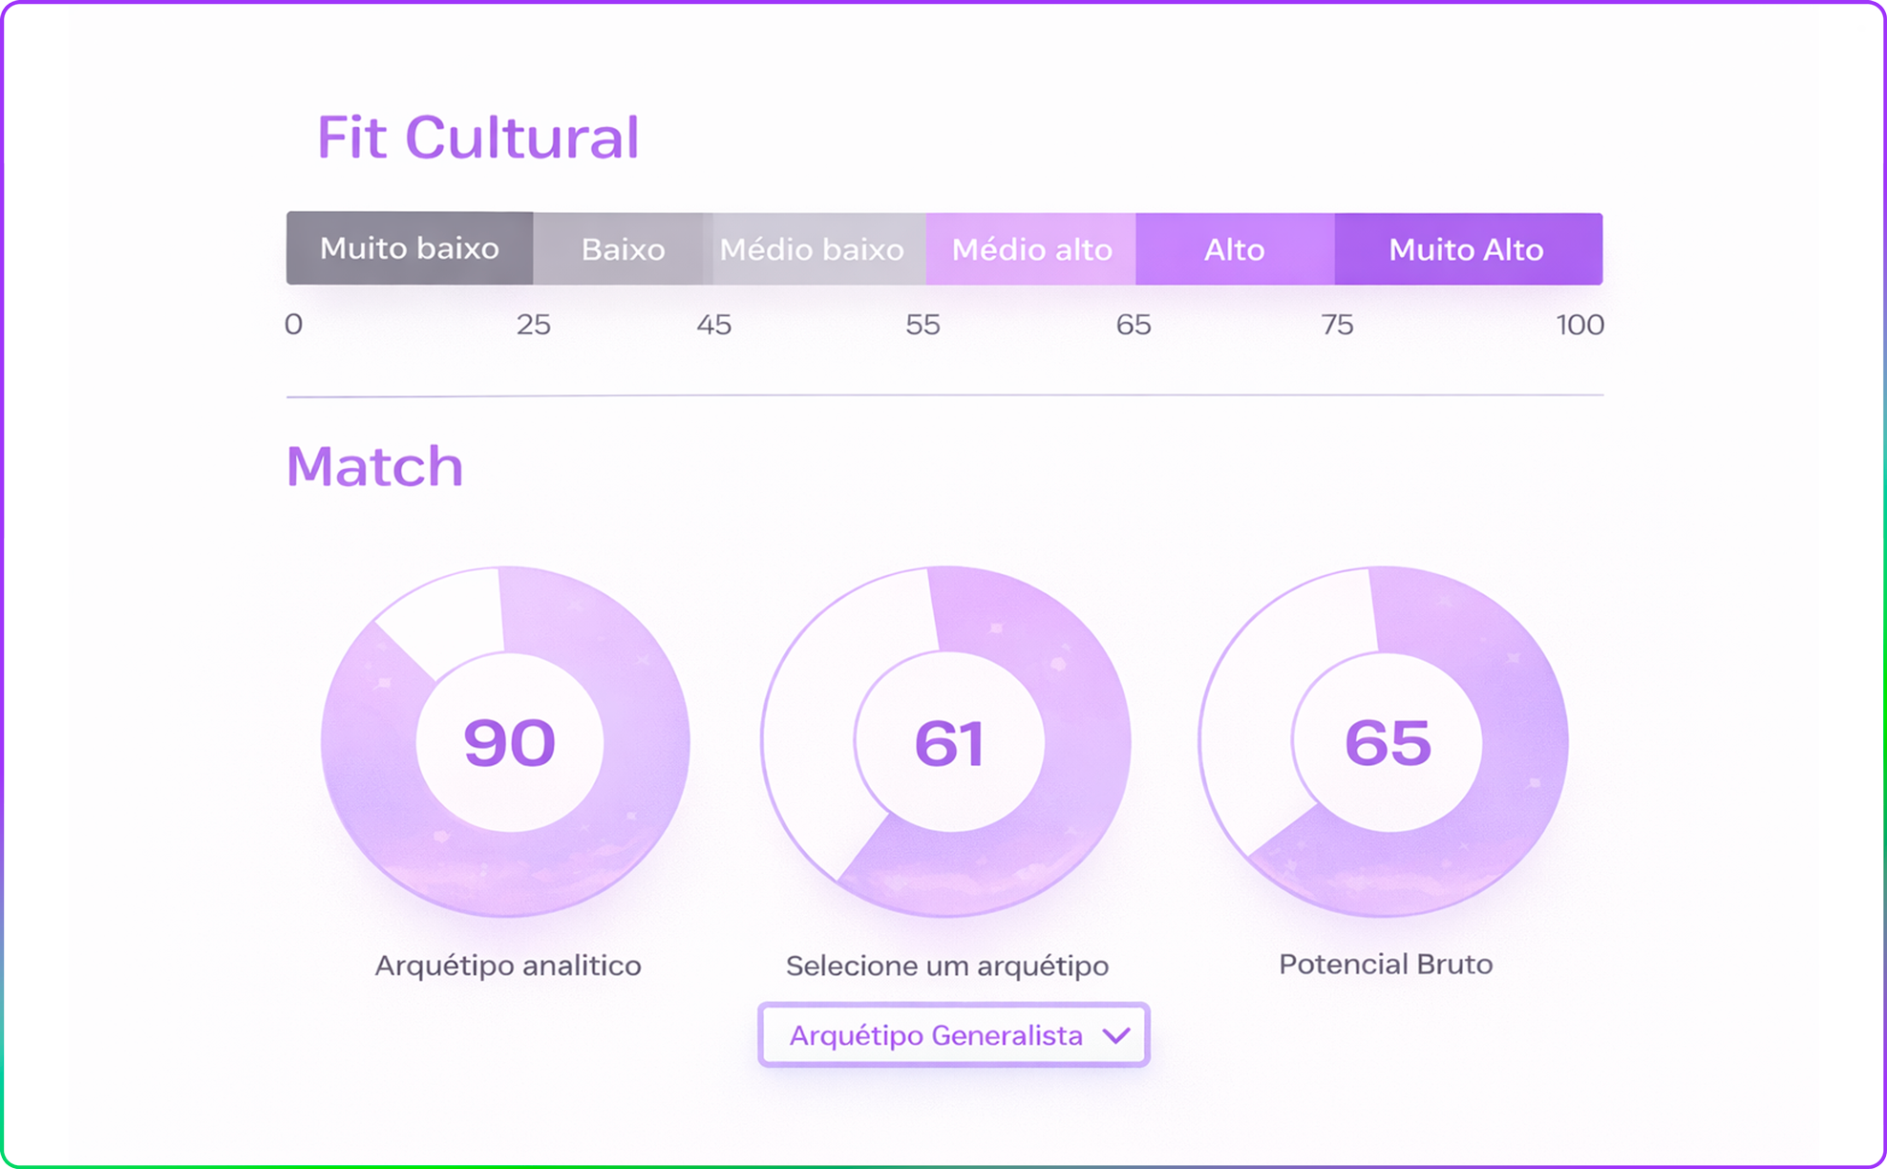
Task: Click the Alto scale segment
Action: coord(1234,249)
